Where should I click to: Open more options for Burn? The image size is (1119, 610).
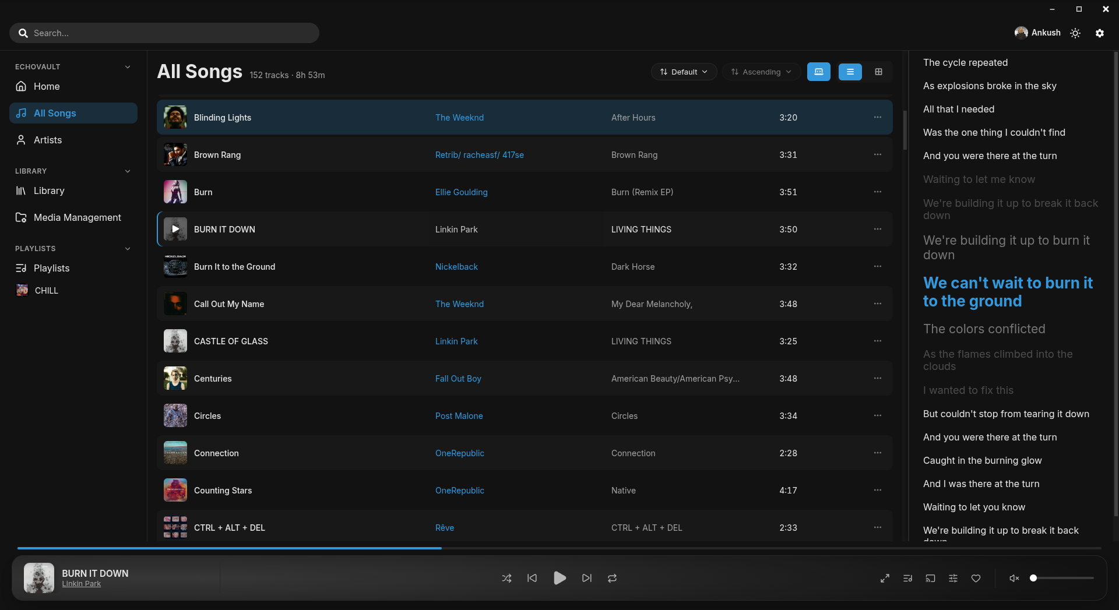[x=877, y=192]
